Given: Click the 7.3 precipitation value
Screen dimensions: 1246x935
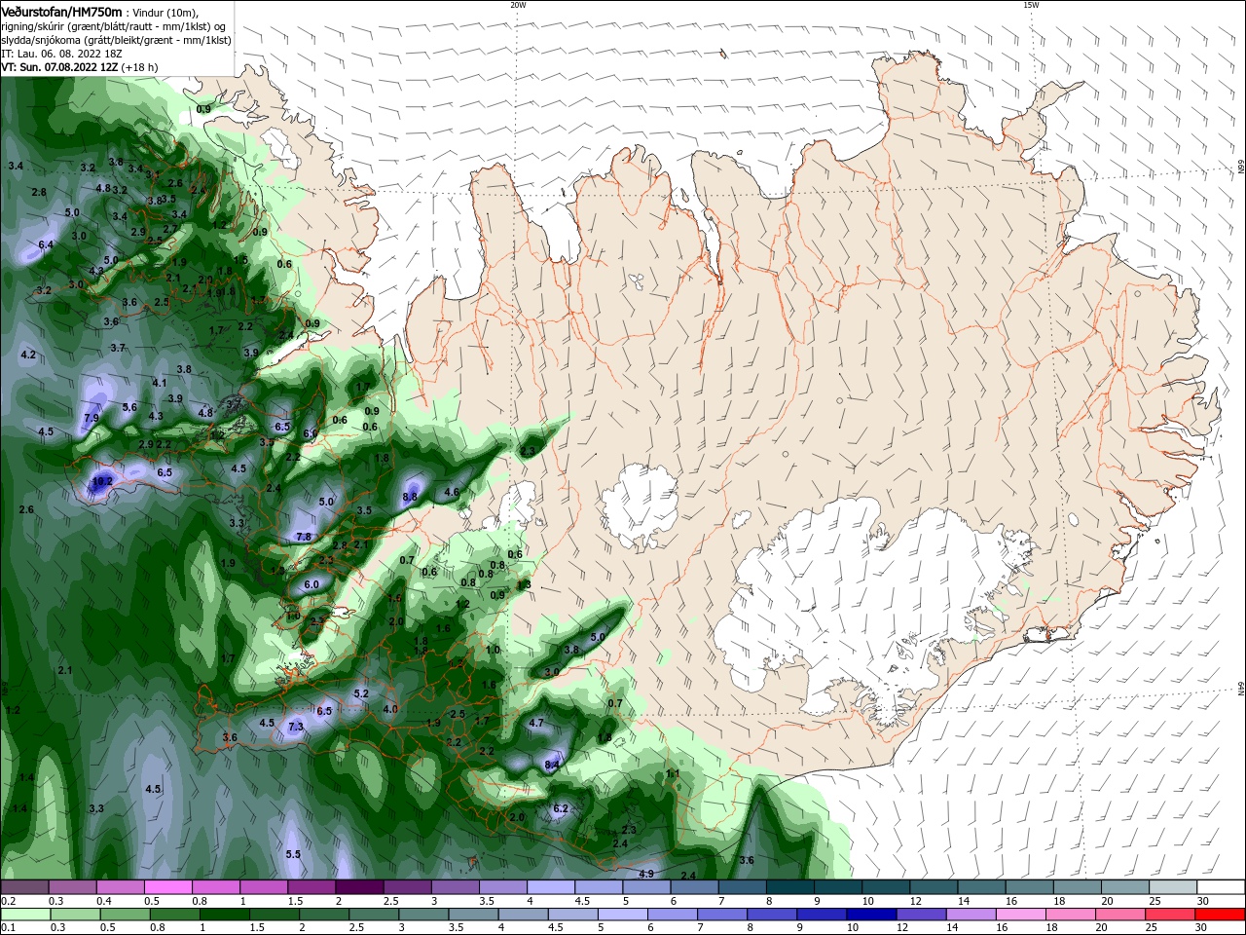Looking at the screenshot, I should click(296, 727).
